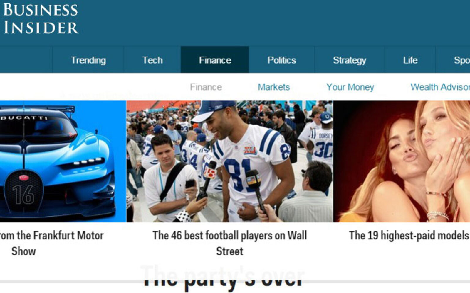Click the football player photo thumbnail

(230, 161)
